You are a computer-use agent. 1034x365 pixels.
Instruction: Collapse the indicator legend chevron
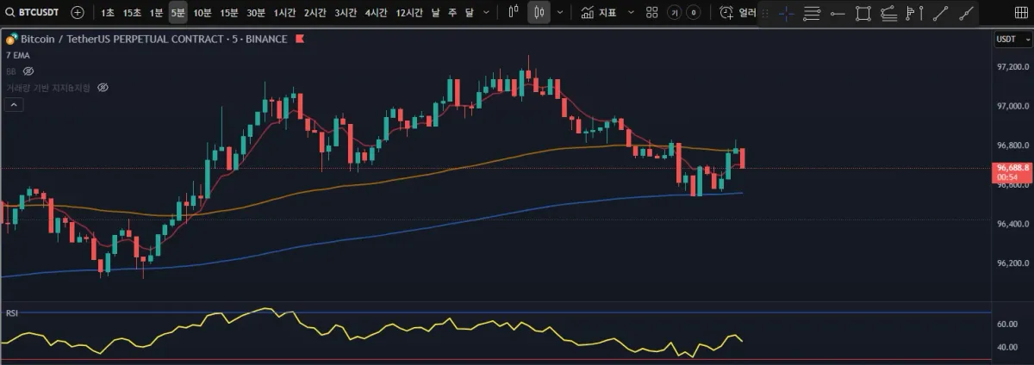(x=14, y=104)
